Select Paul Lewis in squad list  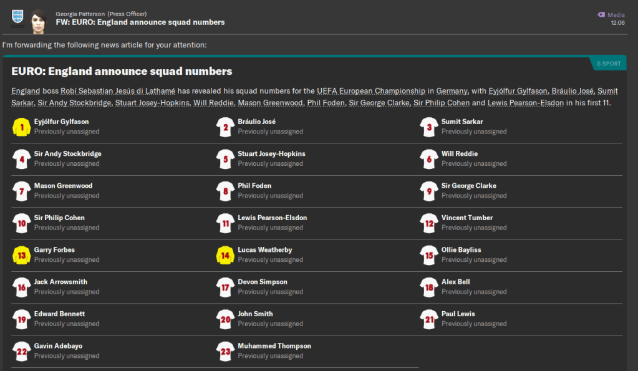458,314
